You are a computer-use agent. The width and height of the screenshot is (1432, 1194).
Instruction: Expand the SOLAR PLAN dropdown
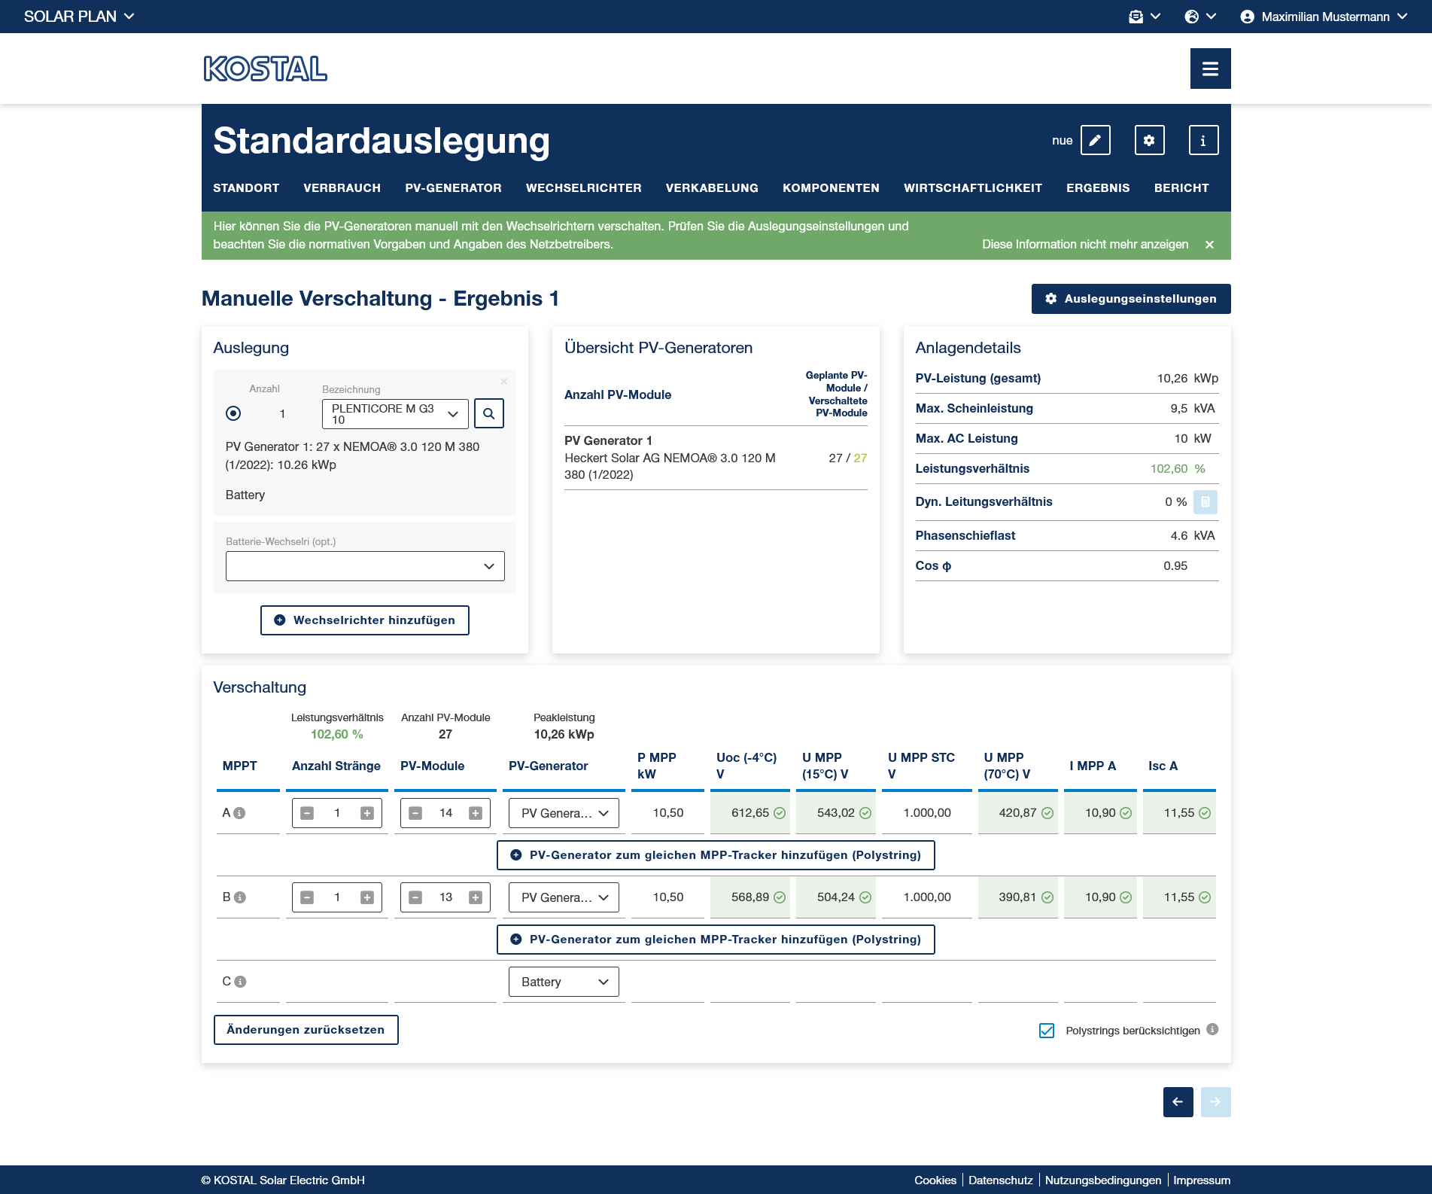point(79,17)
